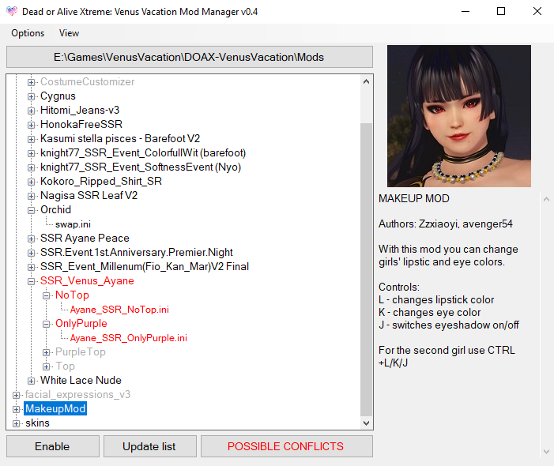Click mod tree scroll down arrow
This screenshot has height=466, width=554.
pos(367,423)
